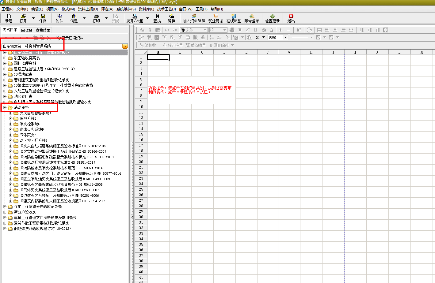Click cell A1 in the spreadsheet
The image size is (435, 283).
click(158, 57)
